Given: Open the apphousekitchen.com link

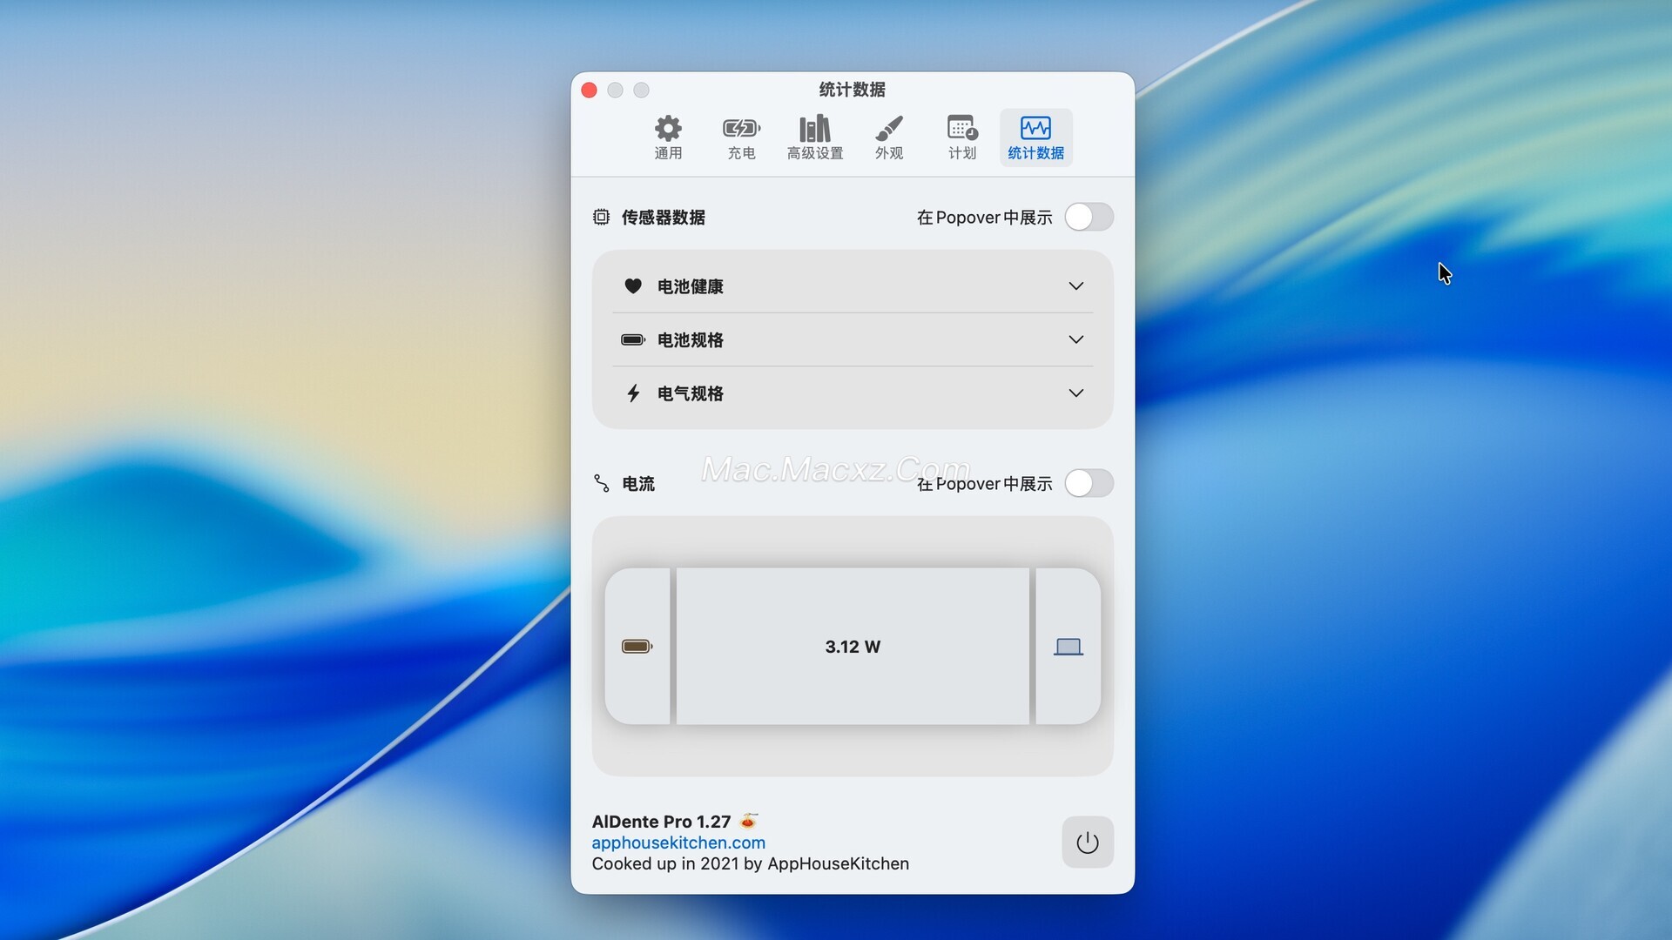Looking at the screenshot, I should (678, 843).
